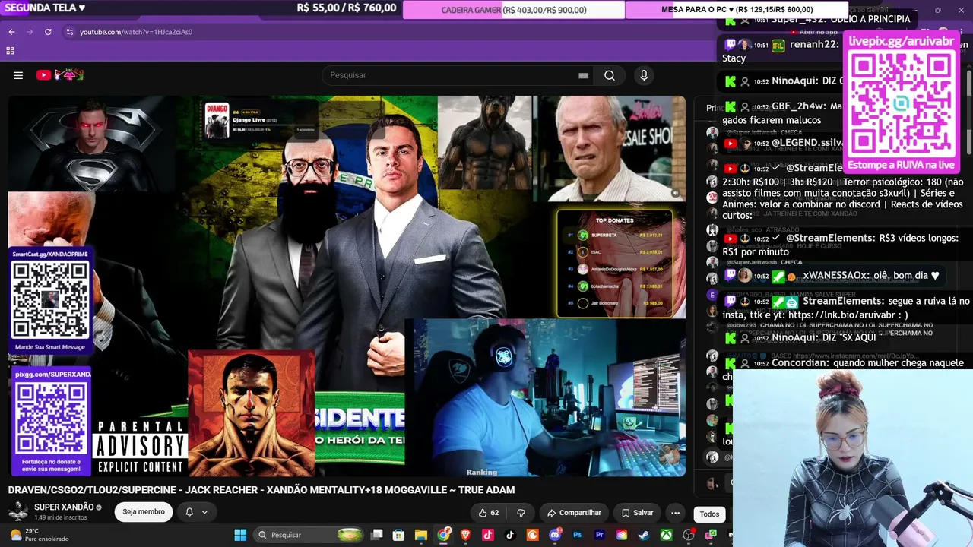This screenshot has height=547, width=973.
Task: Click the Windows taskbar Pesquisar search box
Action: (x=307, y=535)
